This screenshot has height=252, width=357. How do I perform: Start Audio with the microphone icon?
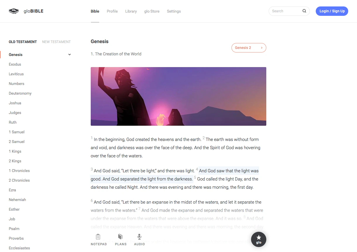click(139, 236)
